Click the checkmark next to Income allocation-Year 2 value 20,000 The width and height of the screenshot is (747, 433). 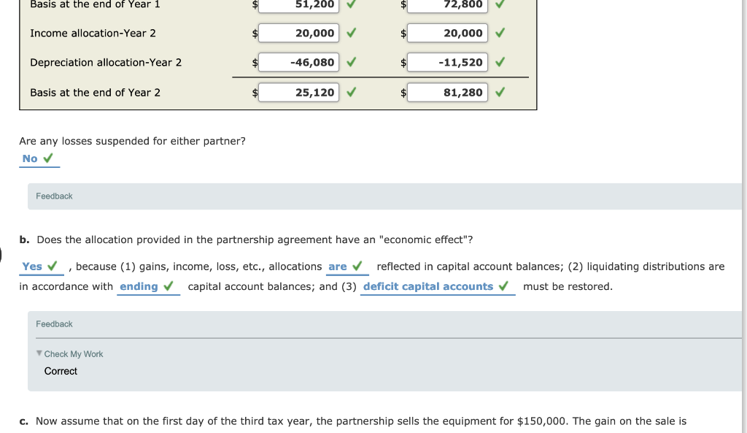point(349,33)
